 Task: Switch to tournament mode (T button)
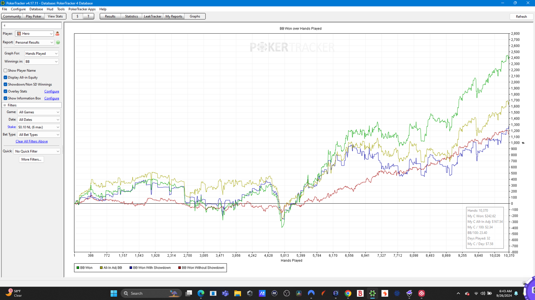pos(88,16)
